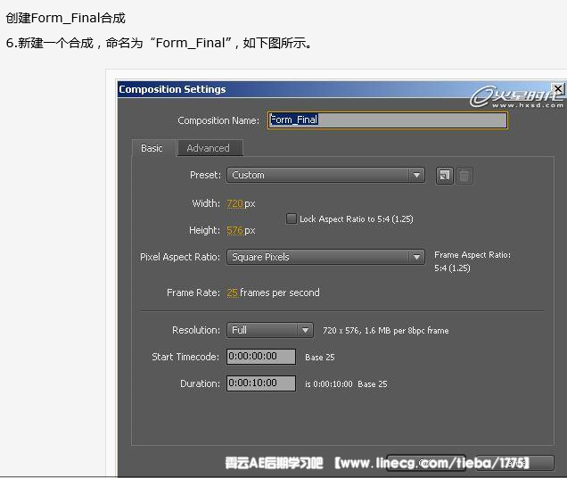Close the Composition Settings dialog
This screenshot has width=567, height=478.
click(558, 88)
